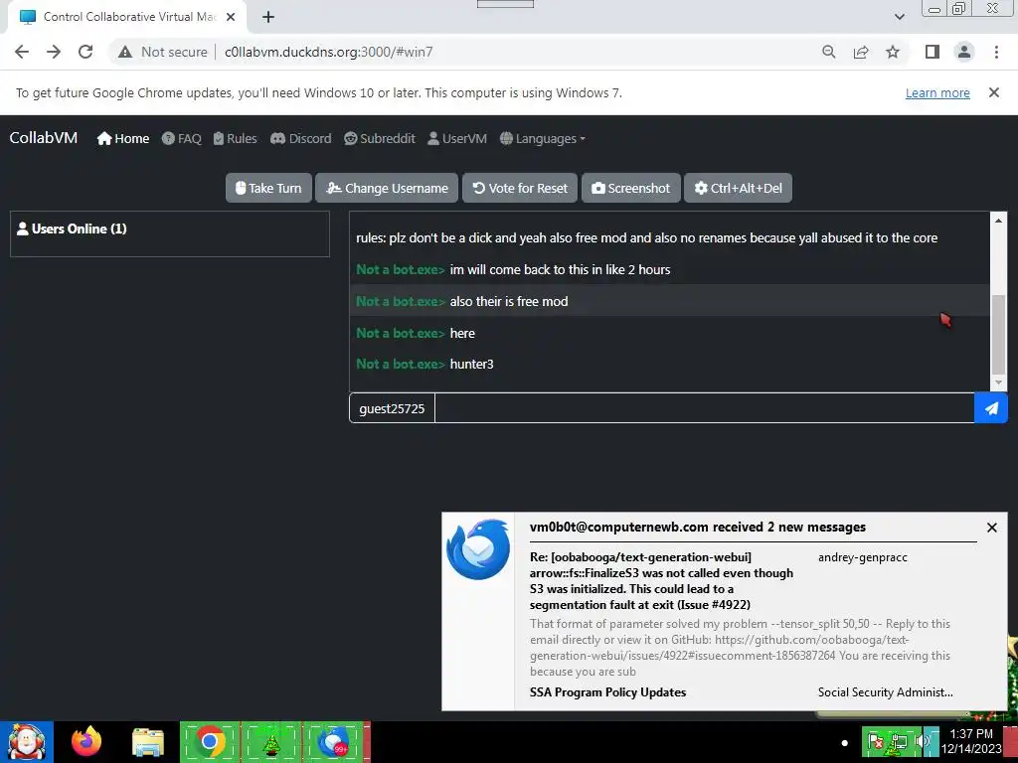Click Learn more about Chrome updates
Viewport: 1018px width, 763px height.
click(x=937, y=92)
